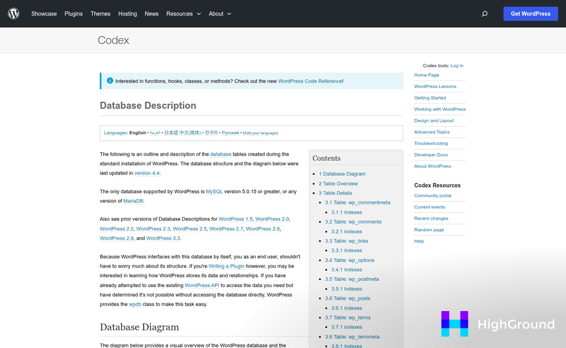
Task: Jump to 3.3 Table: wp_links
Action: click(347, 241)
